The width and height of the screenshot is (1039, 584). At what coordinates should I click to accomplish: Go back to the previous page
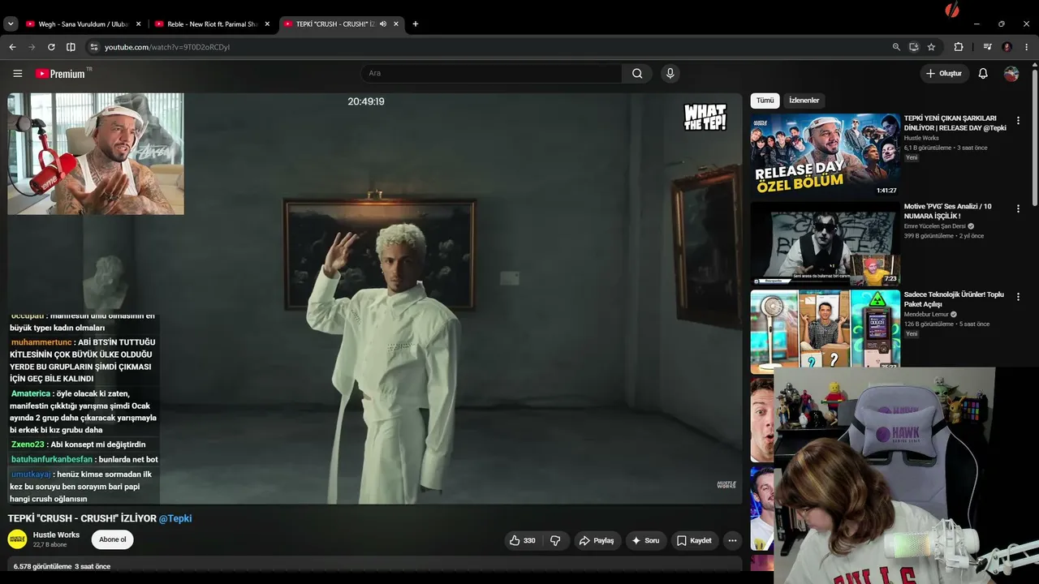(12, 47)
